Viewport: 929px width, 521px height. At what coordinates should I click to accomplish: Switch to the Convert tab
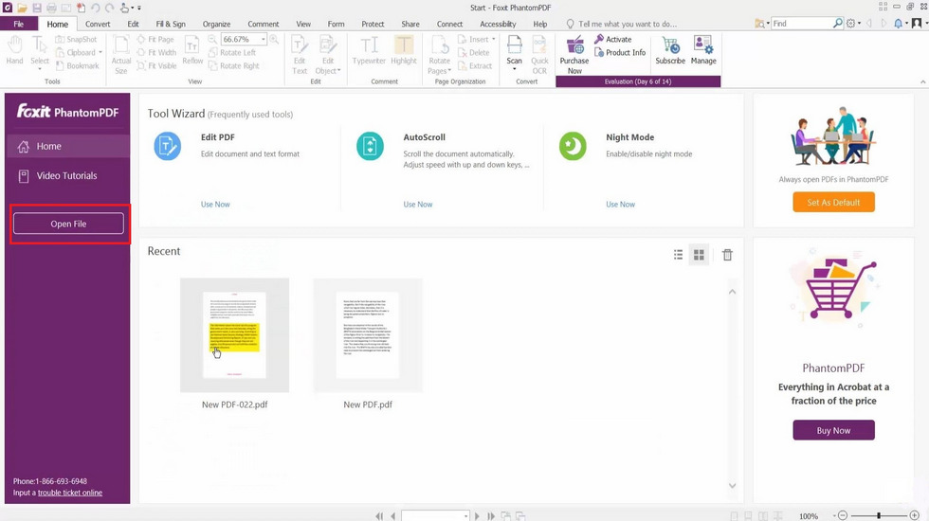pyautogui.click(x=98, y=24)
